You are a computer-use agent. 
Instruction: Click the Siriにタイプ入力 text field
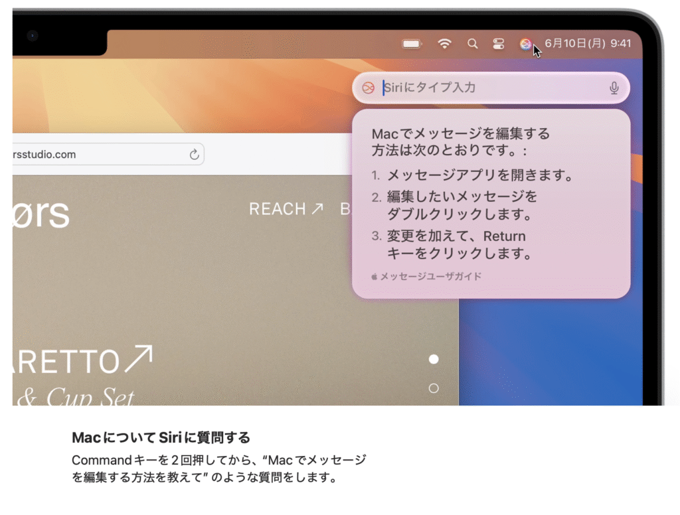tap(491, 88)
